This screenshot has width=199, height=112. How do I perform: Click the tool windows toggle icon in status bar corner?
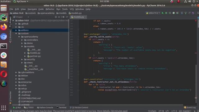[11, 111]
